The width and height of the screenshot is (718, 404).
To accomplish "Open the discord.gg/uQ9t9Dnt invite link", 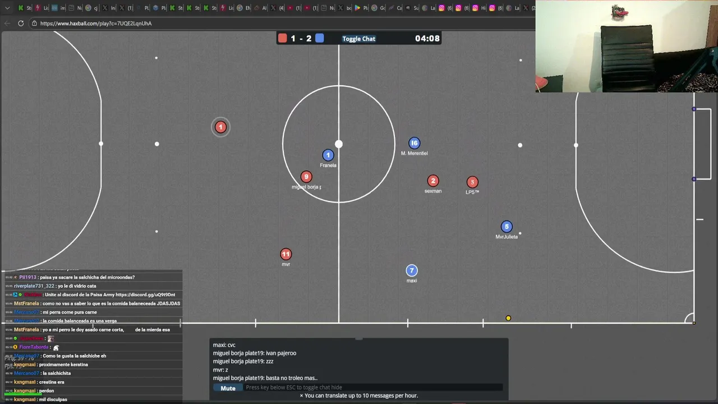I will [x=145, y=295].
